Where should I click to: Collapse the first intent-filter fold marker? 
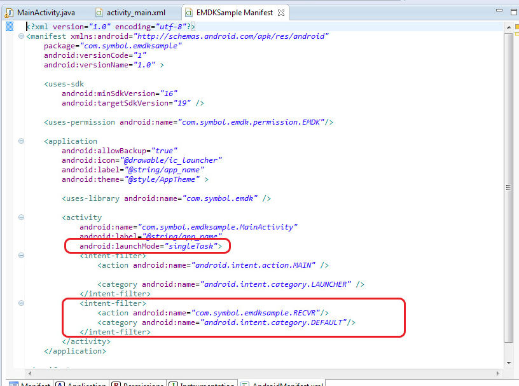pos(21,256)
